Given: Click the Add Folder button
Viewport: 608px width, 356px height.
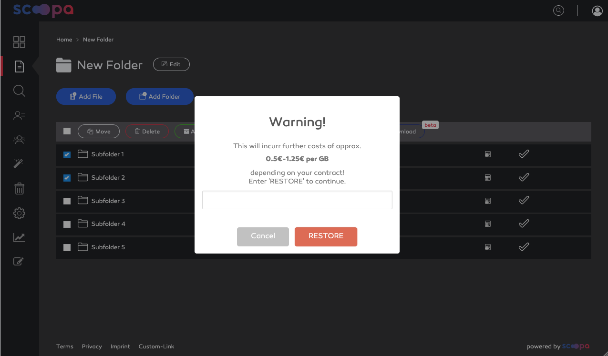Looking at the screenshot, I should [159, 96].
